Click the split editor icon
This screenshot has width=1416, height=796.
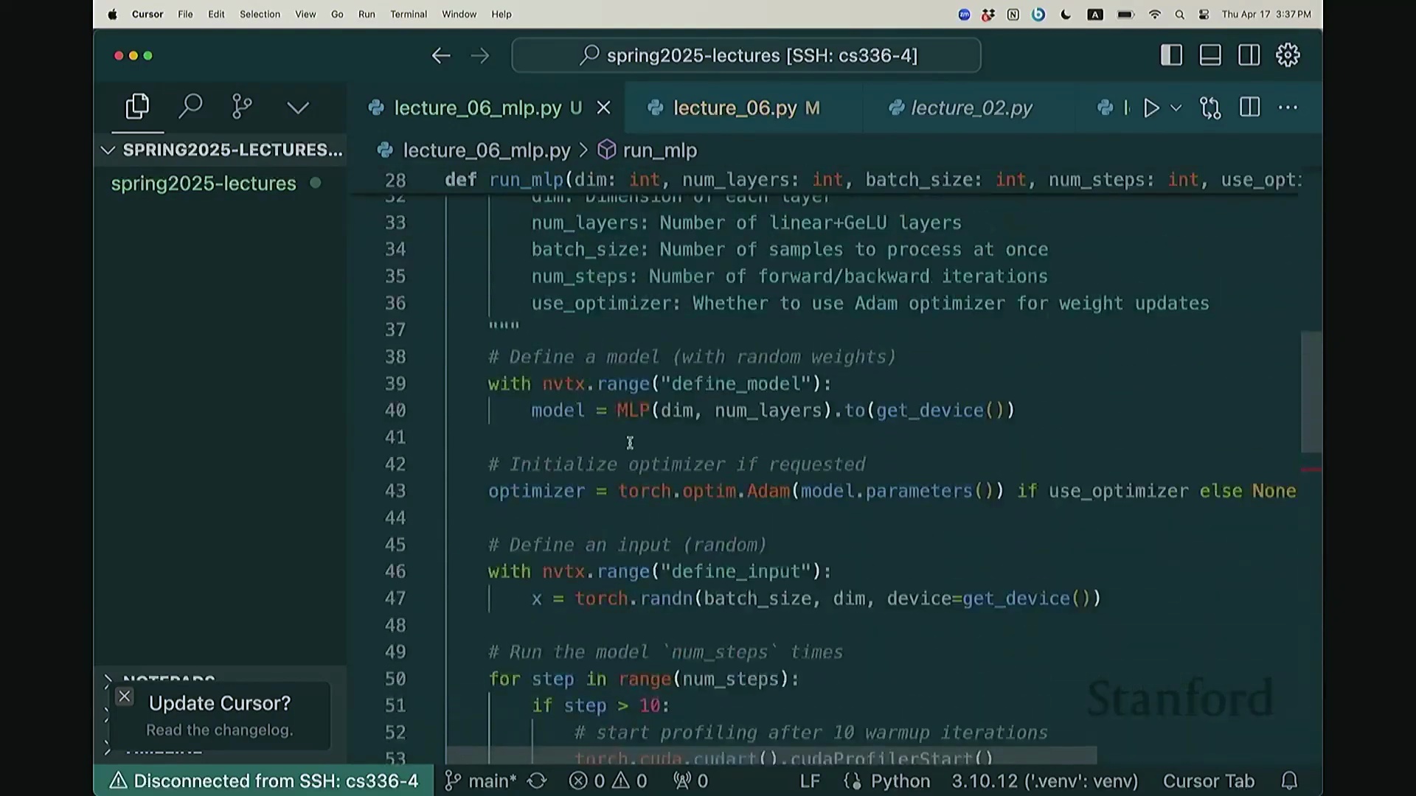1249,108
